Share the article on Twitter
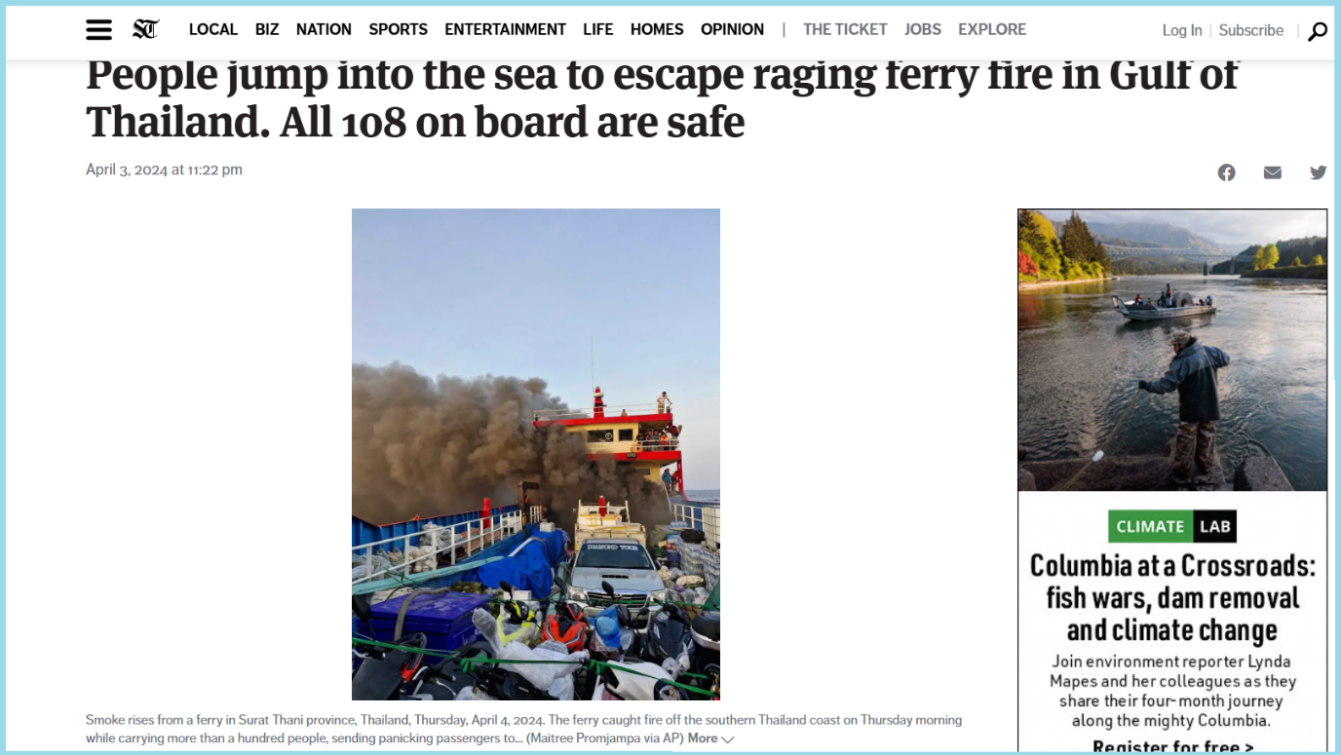The width and height of the screenshot is (1341, 755). pyautogui.click(x=1318, y=172)
